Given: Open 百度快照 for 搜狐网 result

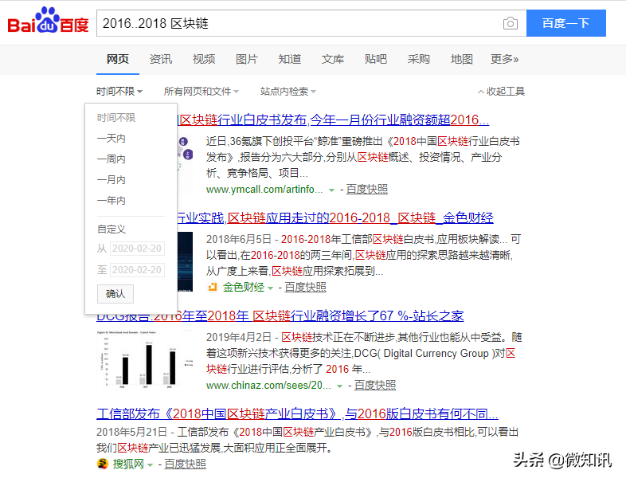Looking at the screenshot, I should pos(186,464).
